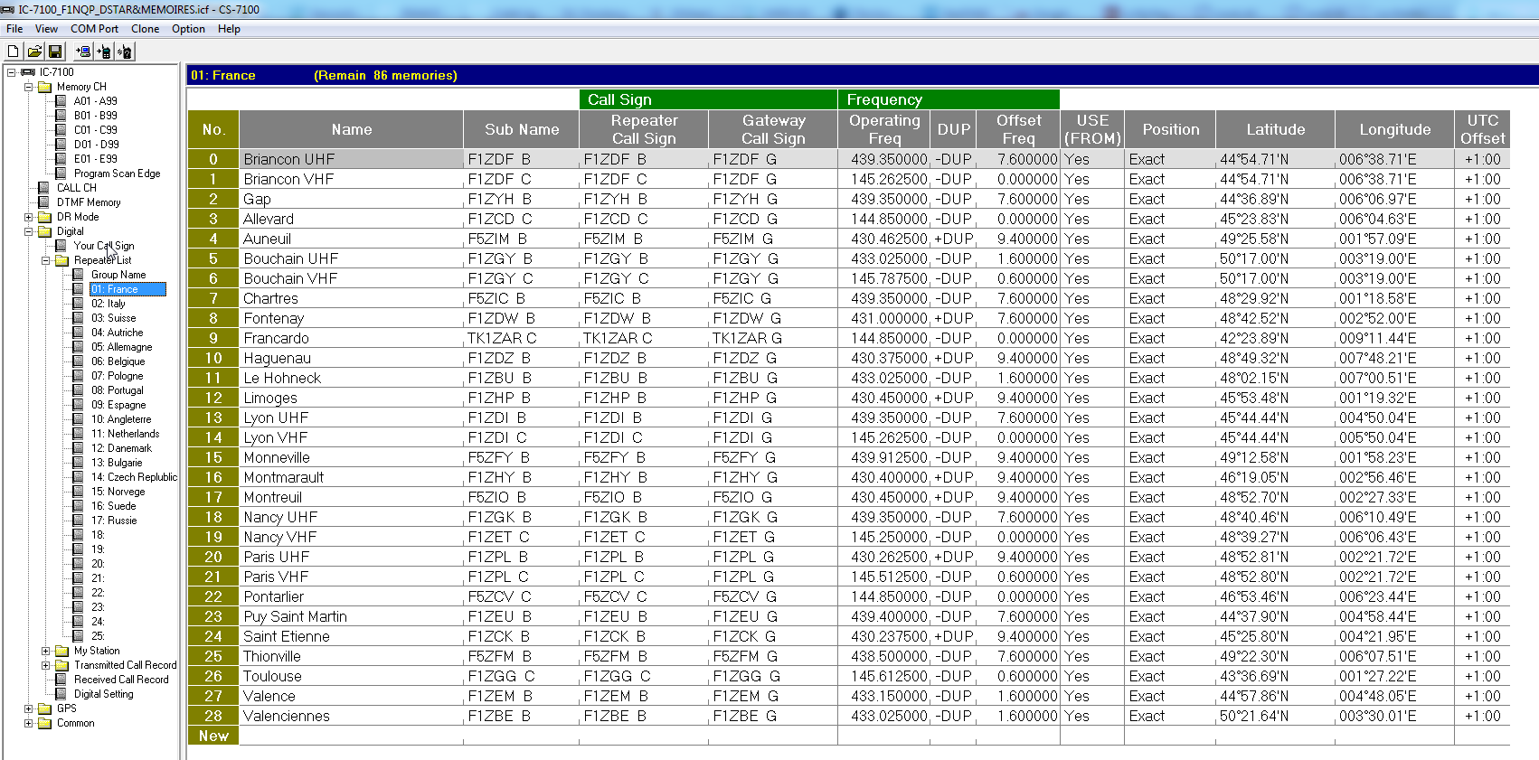This screenshot has height=760, width=1539.
Task: Expand the DR Mode tree node
Action: coord(28,217)
